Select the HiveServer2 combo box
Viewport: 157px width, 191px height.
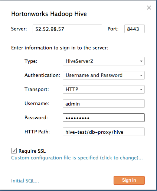point(104,61)
